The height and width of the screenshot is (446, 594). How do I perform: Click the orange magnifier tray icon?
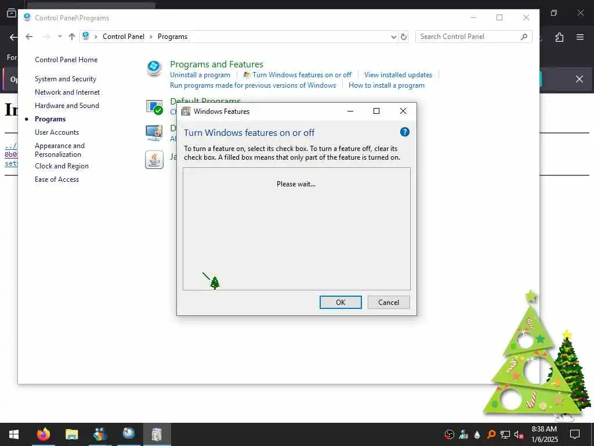click(491, 434)
